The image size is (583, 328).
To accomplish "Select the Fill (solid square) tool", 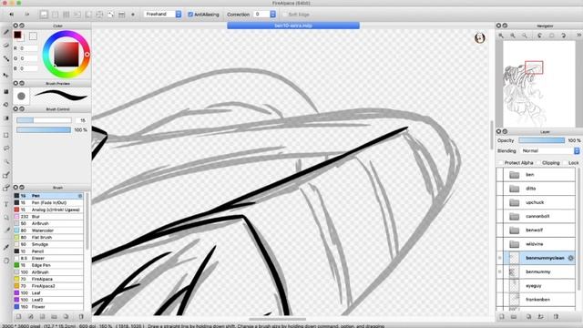I will pyautogui.click(x=6, y=91).
